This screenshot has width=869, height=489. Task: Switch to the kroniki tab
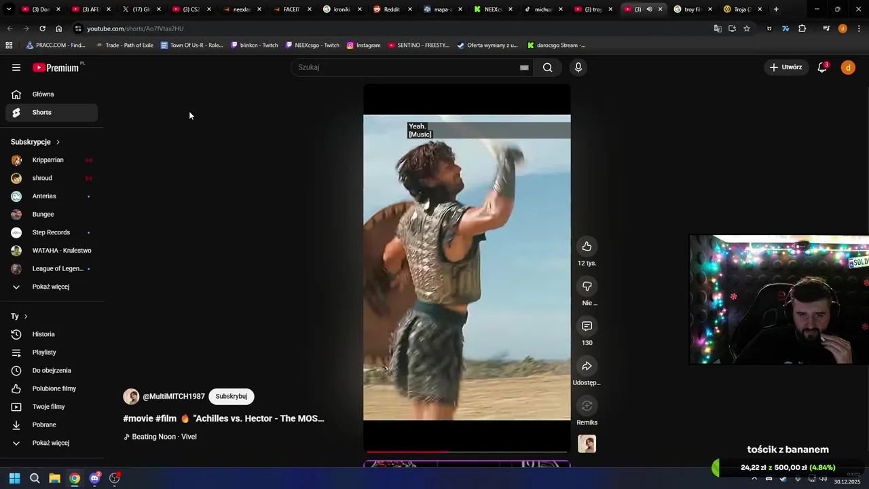[x=341, y=10]
